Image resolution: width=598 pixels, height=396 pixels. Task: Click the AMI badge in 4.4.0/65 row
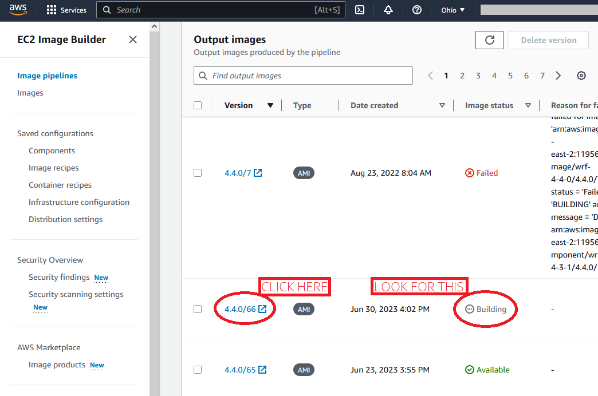click(x=304, y=370)
